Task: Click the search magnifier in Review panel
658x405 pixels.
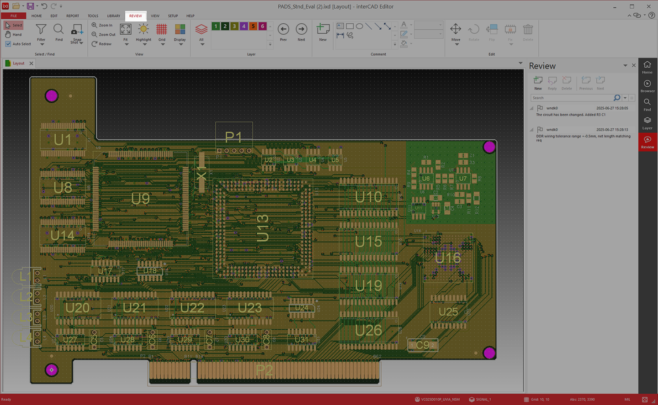Action: pos(617,98)
